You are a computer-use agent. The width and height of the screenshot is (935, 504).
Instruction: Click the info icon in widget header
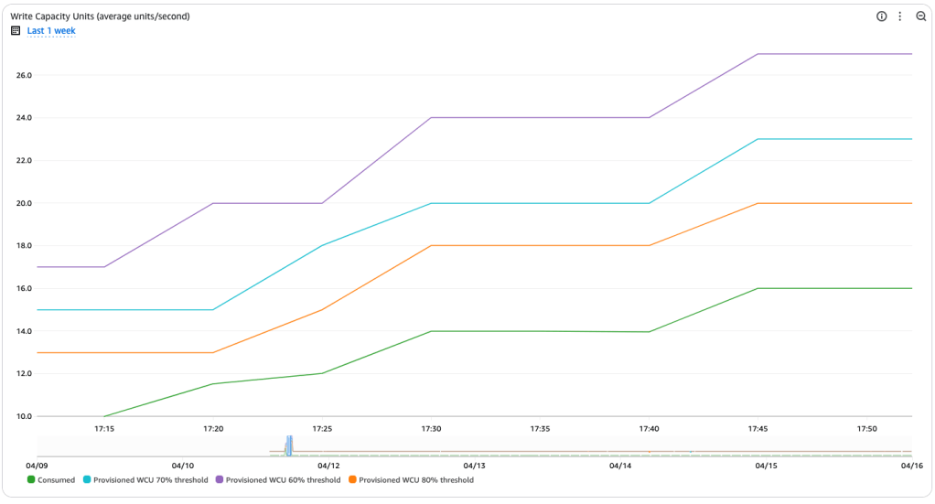pyautogui.click(x=882, y=16)
